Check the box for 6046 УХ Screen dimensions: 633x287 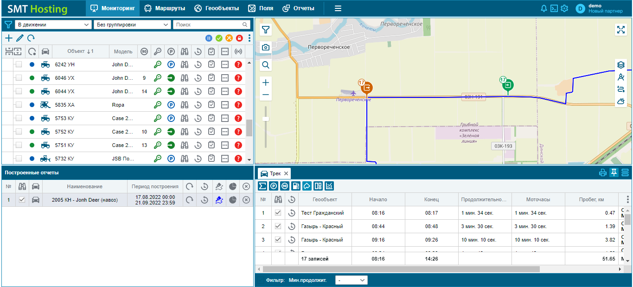click(x=19, y=78)
